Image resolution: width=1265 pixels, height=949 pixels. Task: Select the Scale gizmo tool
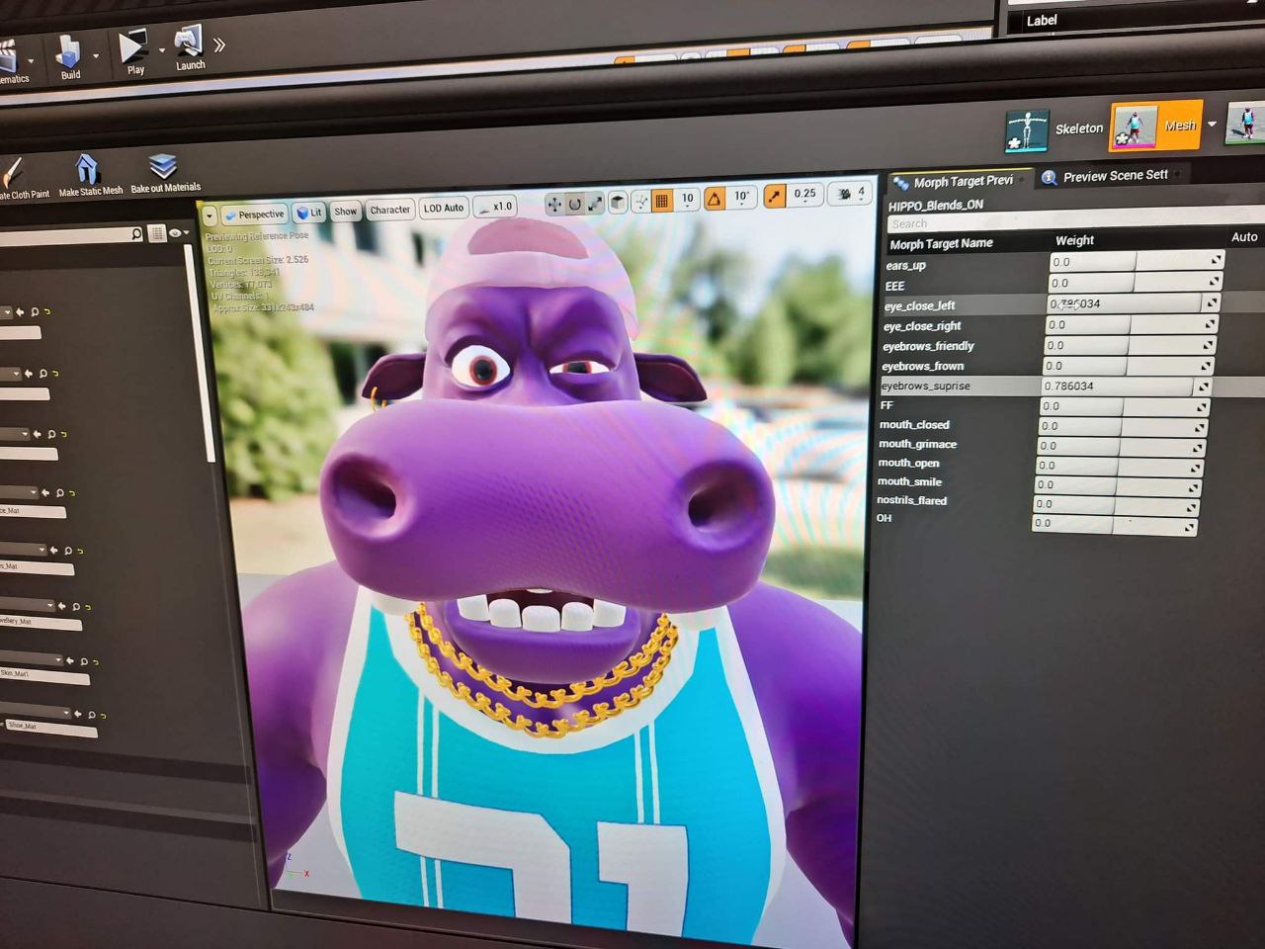(x=595, y=204)
